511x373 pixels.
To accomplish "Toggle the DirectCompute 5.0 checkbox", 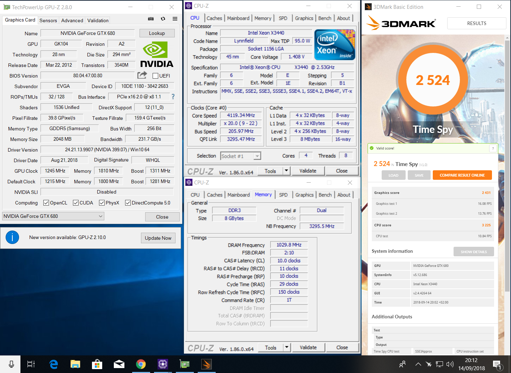I will [128, 203].
